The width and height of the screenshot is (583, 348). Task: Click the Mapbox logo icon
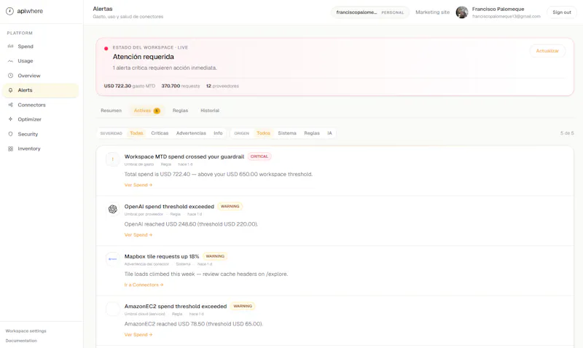[x=113, y=259]
